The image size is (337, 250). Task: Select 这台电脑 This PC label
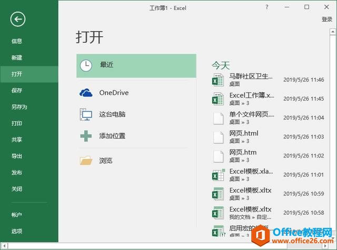click(x=112, y=114)
